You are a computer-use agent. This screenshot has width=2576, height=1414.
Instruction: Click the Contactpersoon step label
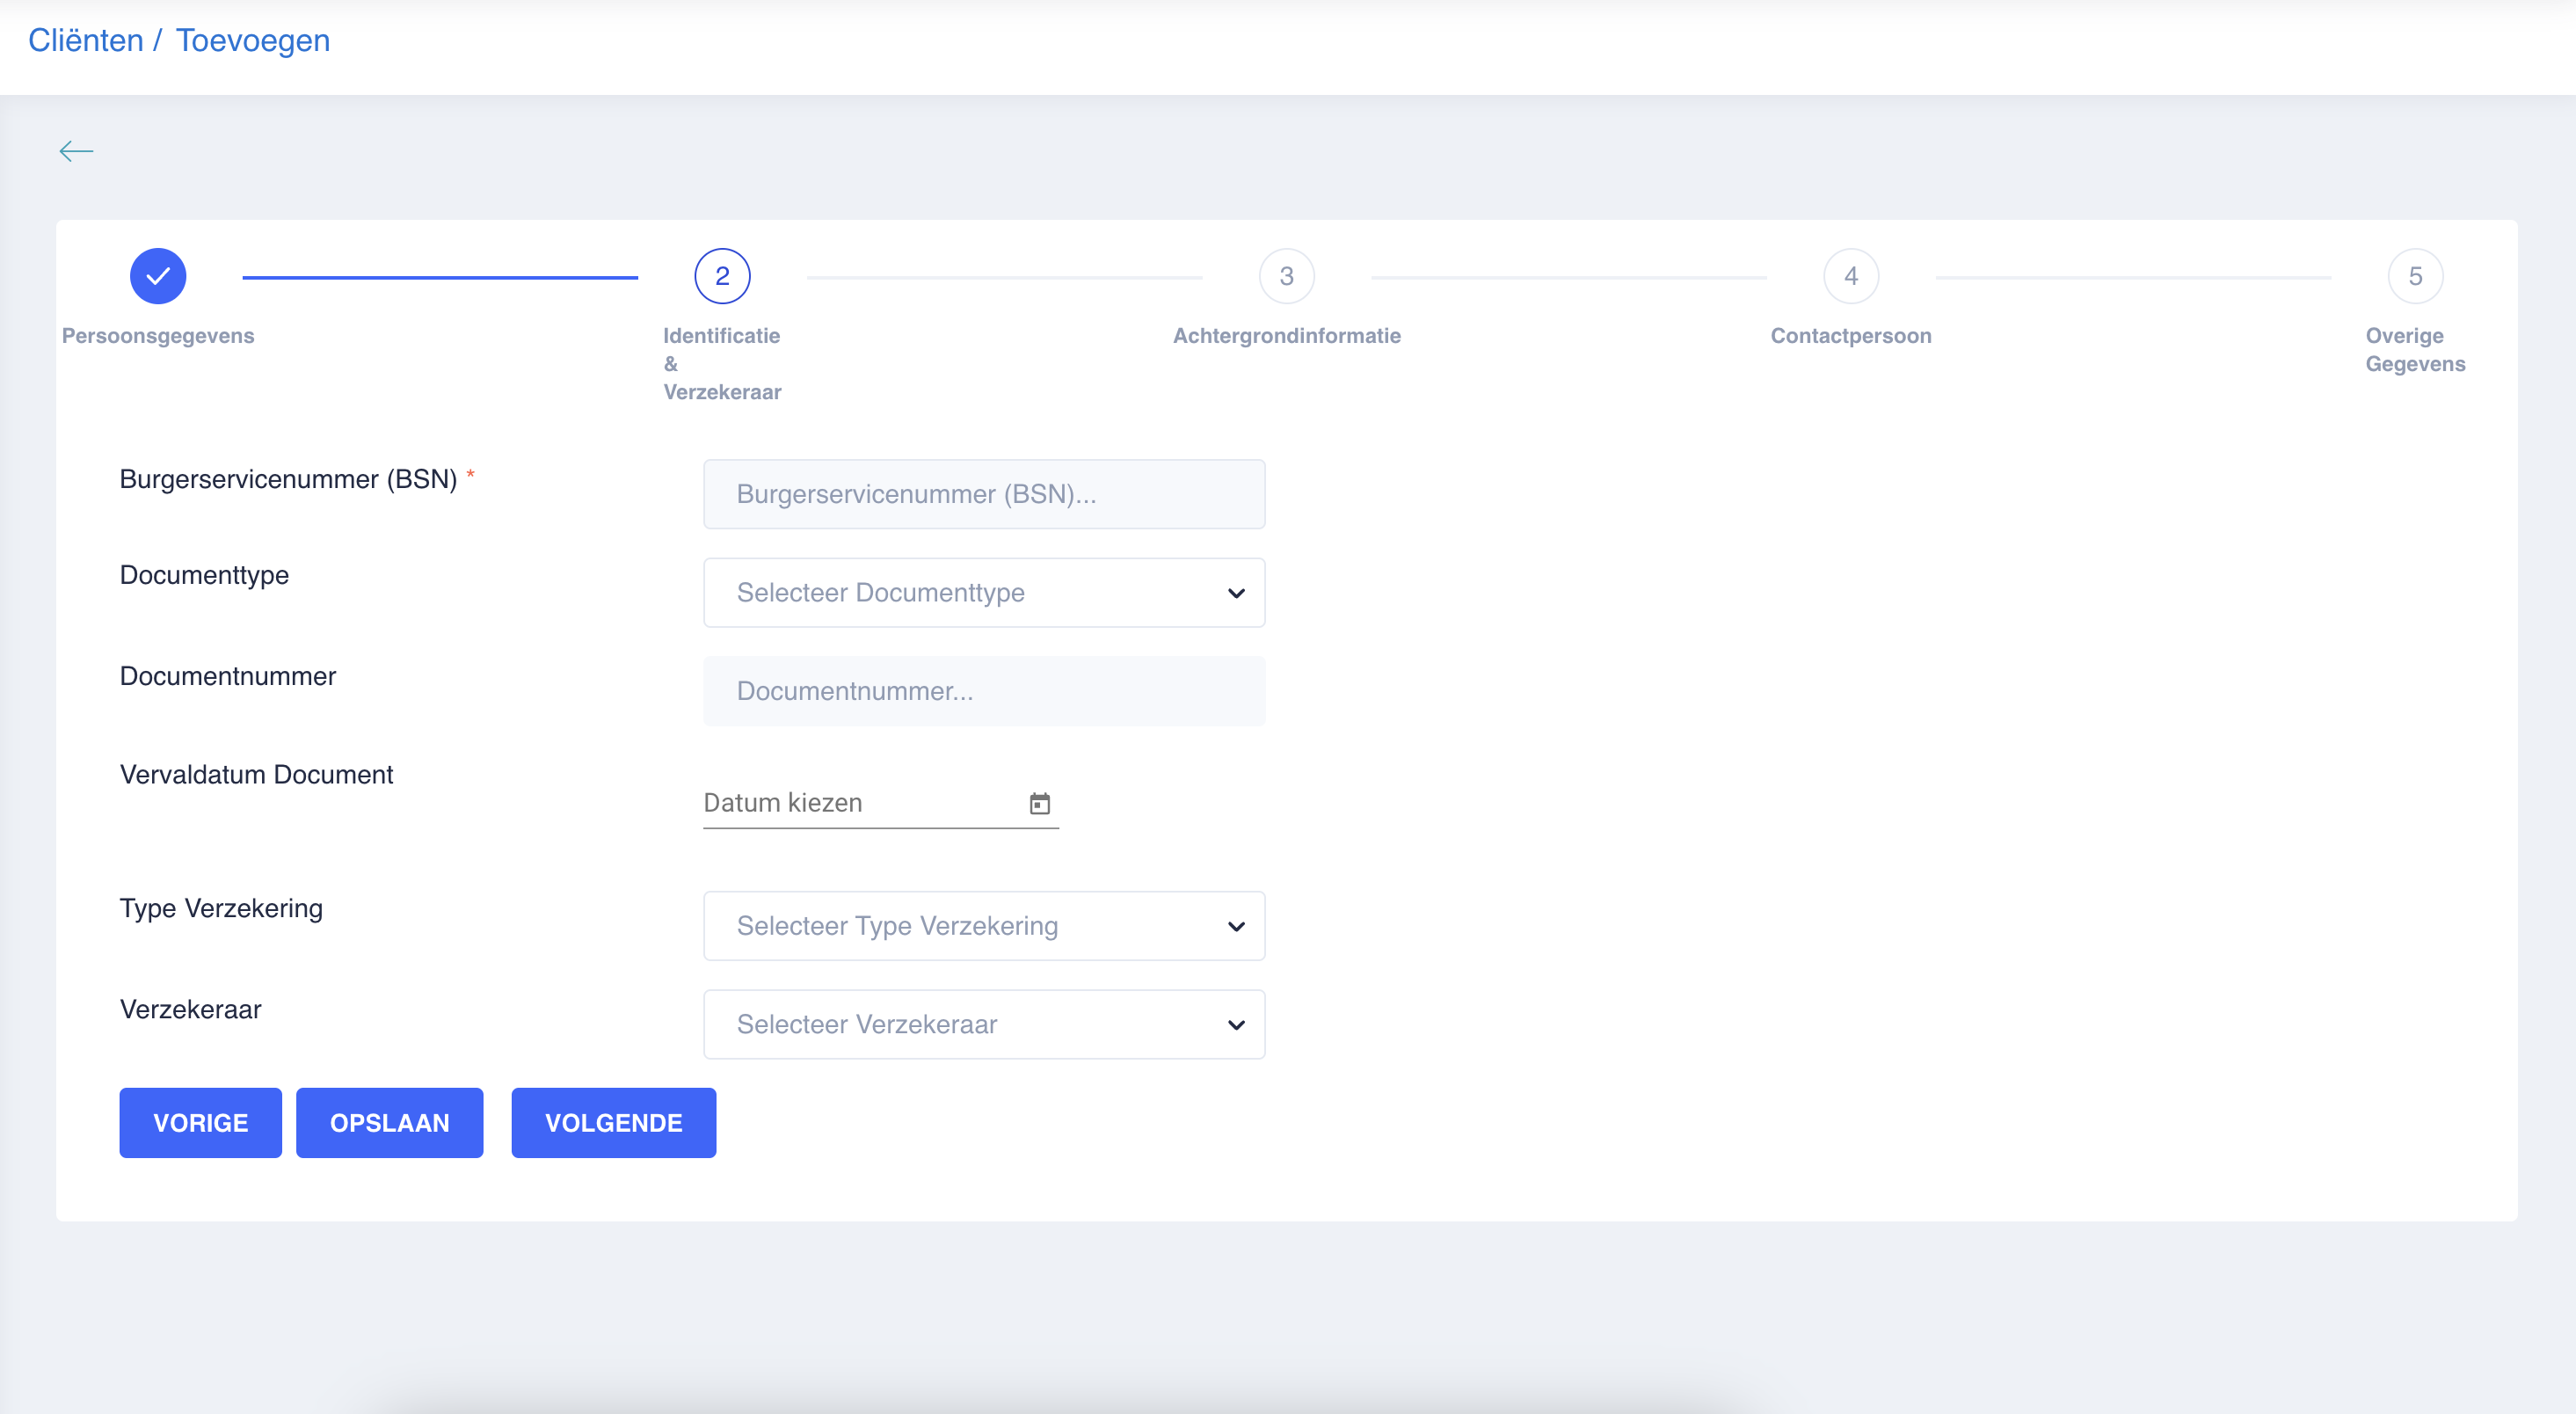[x=1850, y=336]
